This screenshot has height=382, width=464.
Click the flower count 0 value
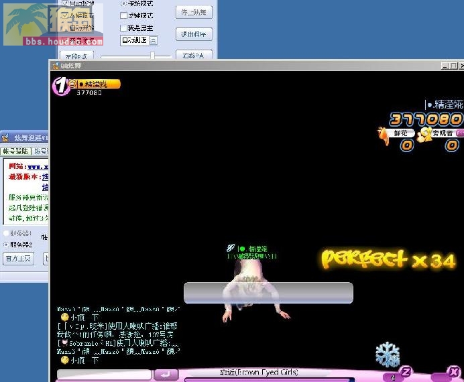(x=407, y=145)
